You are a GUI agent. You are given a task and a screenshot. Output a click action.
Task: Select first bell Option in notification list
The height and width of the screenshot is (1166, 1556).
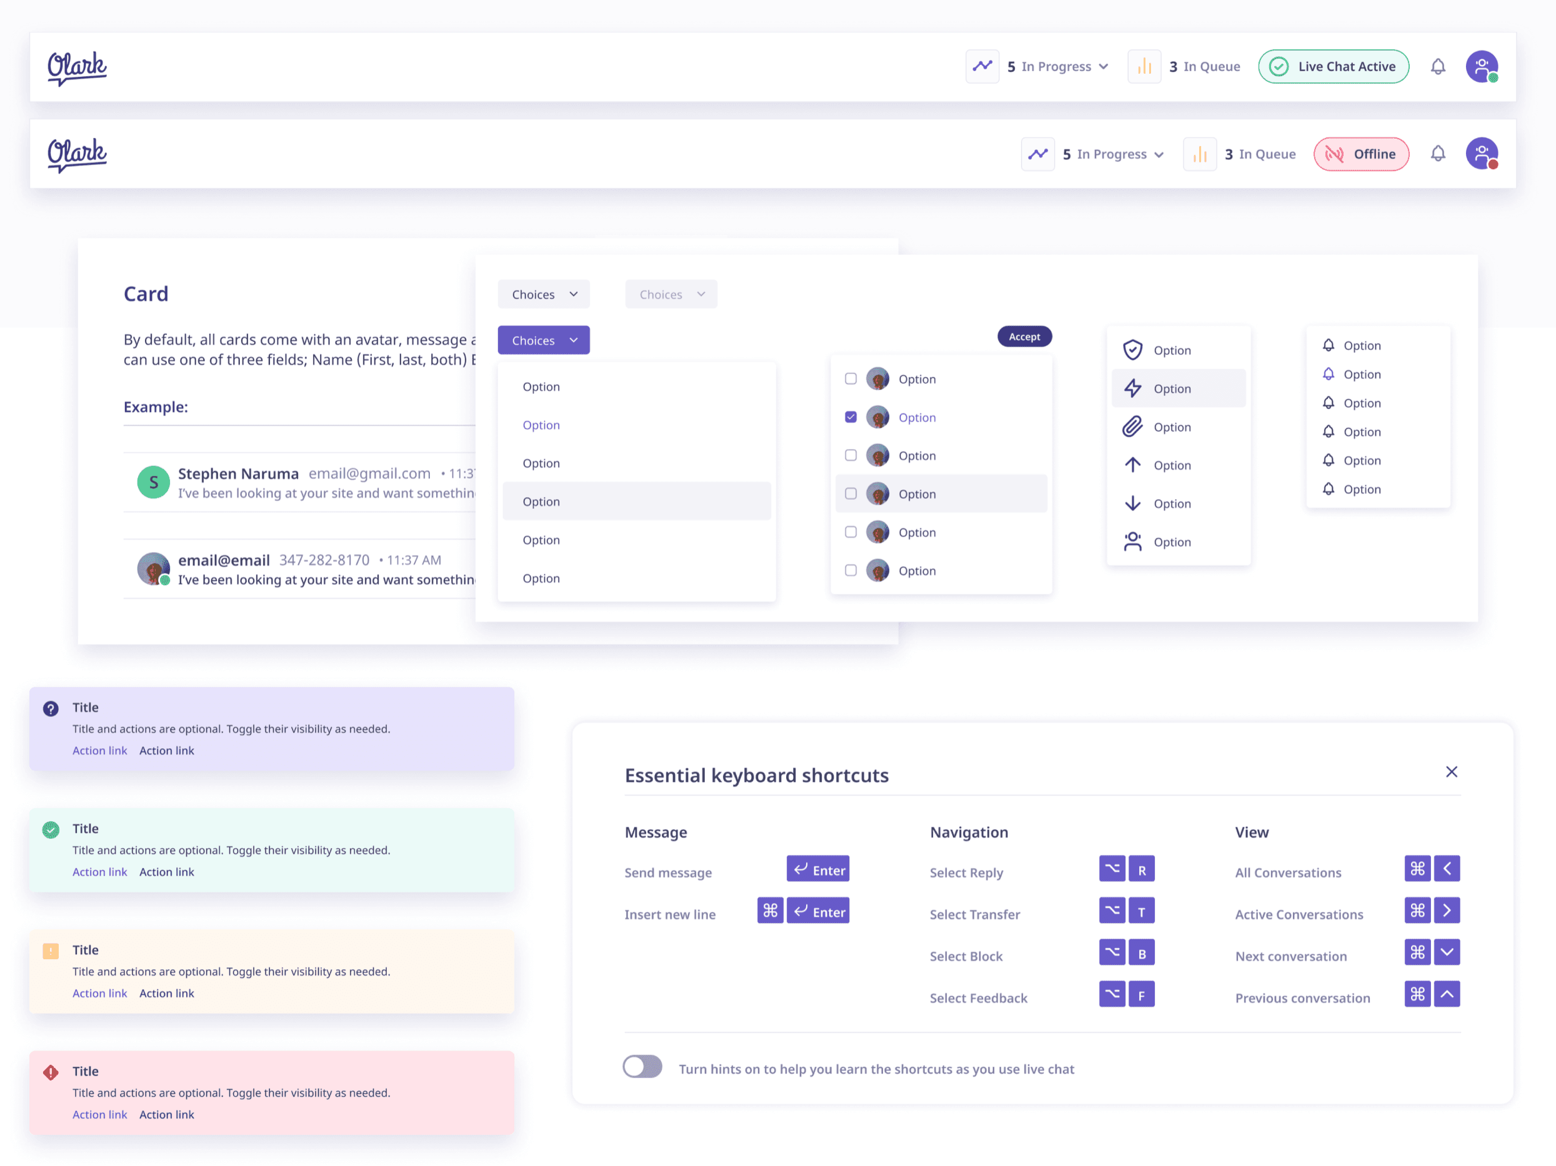tap(1377, 345)
